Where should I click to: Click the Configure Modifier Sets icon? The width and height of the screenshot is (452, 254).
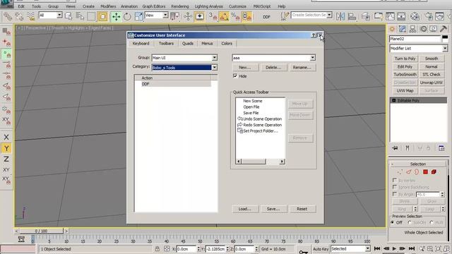coord(441,148)
